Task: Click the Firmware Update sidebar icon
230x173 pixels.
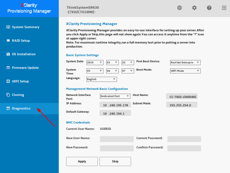Action: click(8, 68)
